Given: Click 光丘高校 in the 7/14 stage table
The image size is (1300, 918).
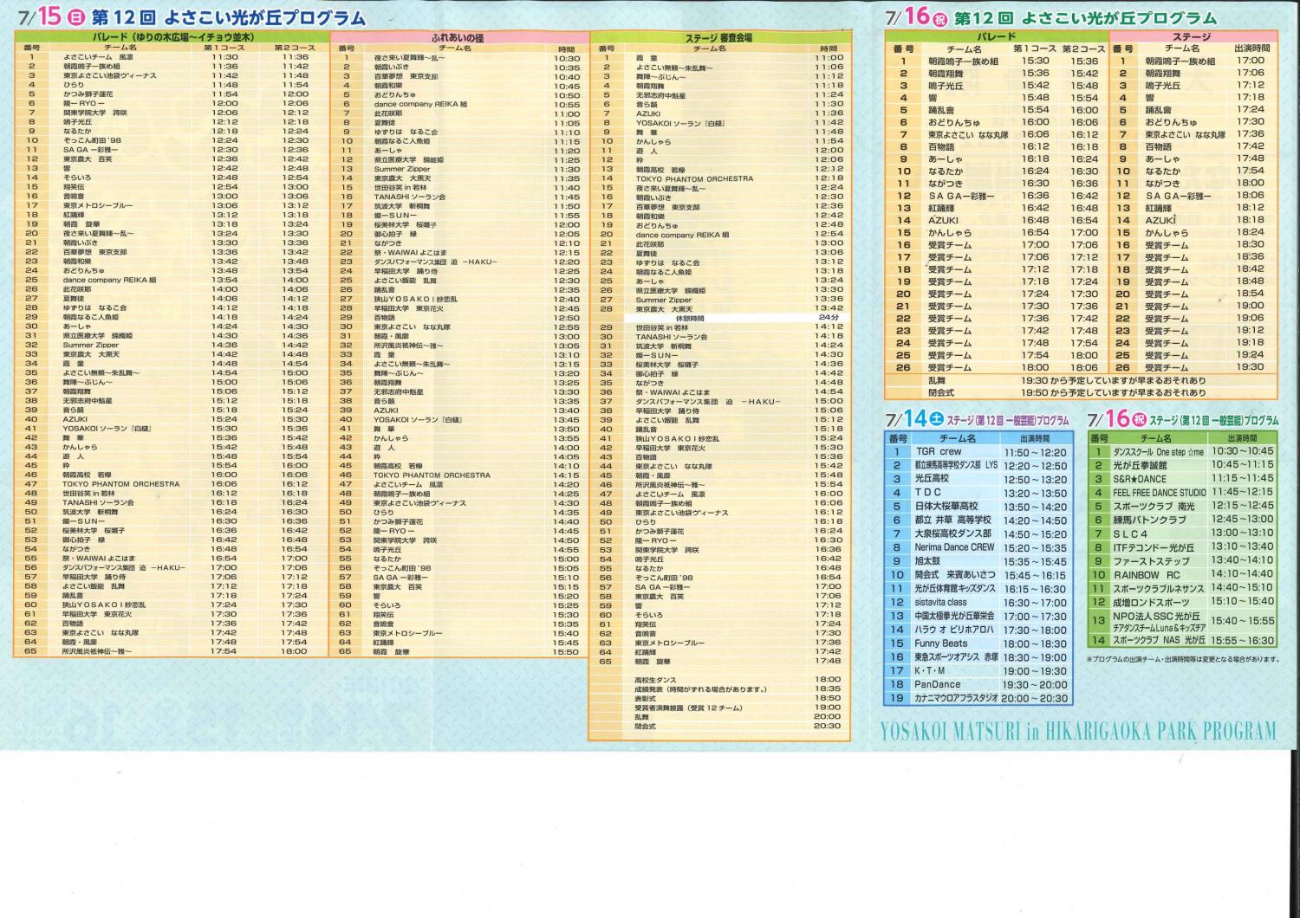Looking at the screenshot, I should [932, 478].
